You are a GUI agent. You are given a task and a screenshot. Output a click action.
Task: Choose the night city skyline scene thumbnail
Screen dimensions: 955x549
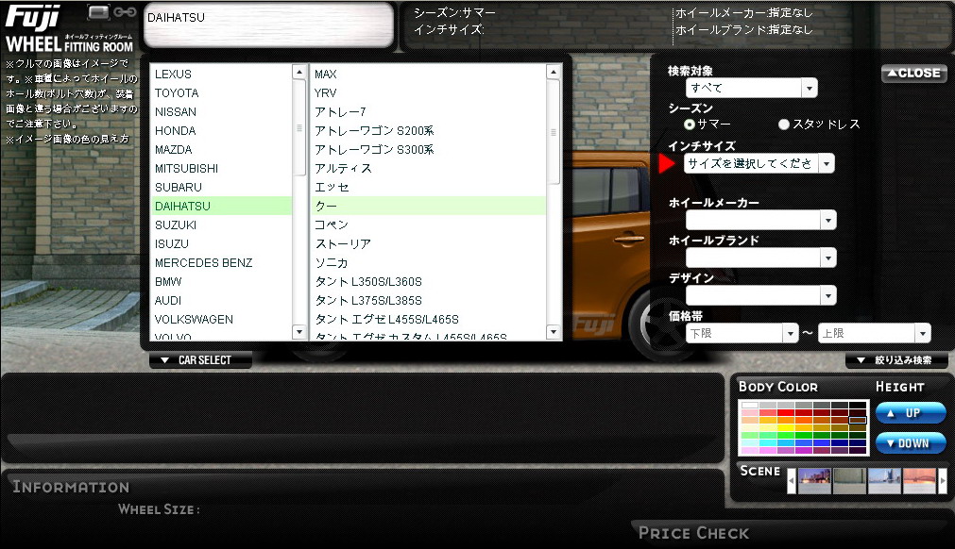[x=814, y=480]
